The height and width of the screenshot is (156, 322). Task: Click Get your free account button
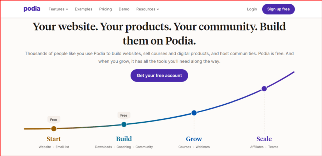[159, 76]
